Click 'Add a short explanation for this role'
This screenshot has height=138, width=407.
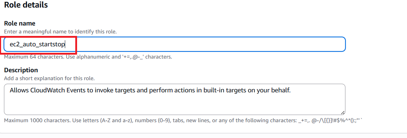[49, 78]
